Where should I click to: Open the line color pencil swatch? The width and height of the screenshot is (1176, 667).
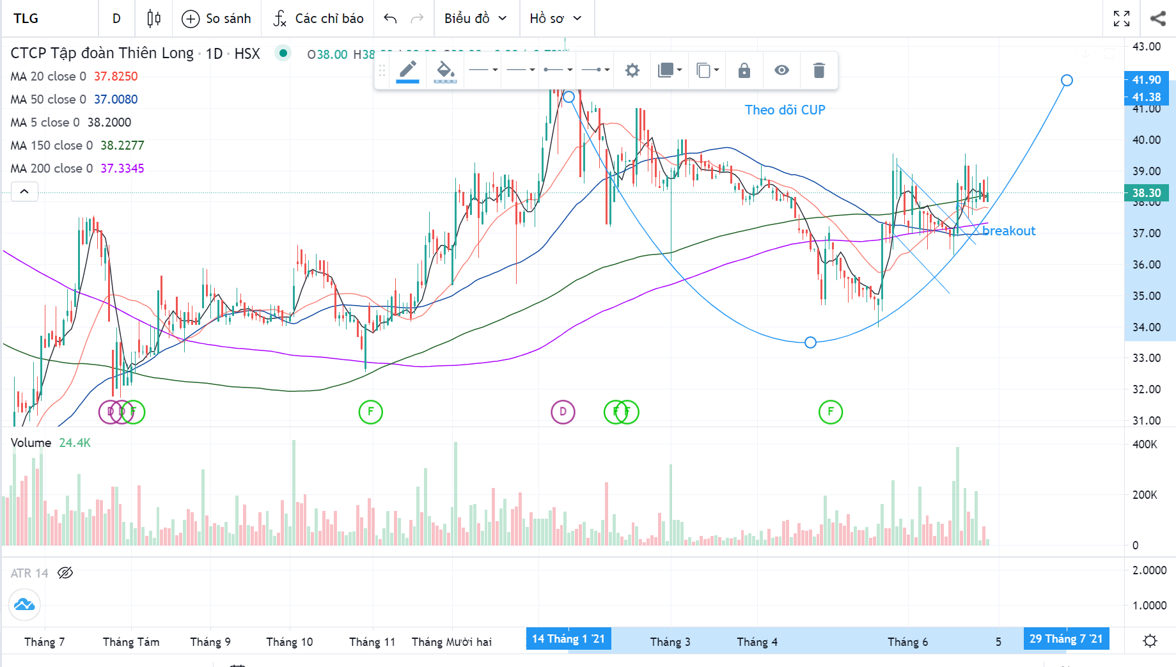407,70
